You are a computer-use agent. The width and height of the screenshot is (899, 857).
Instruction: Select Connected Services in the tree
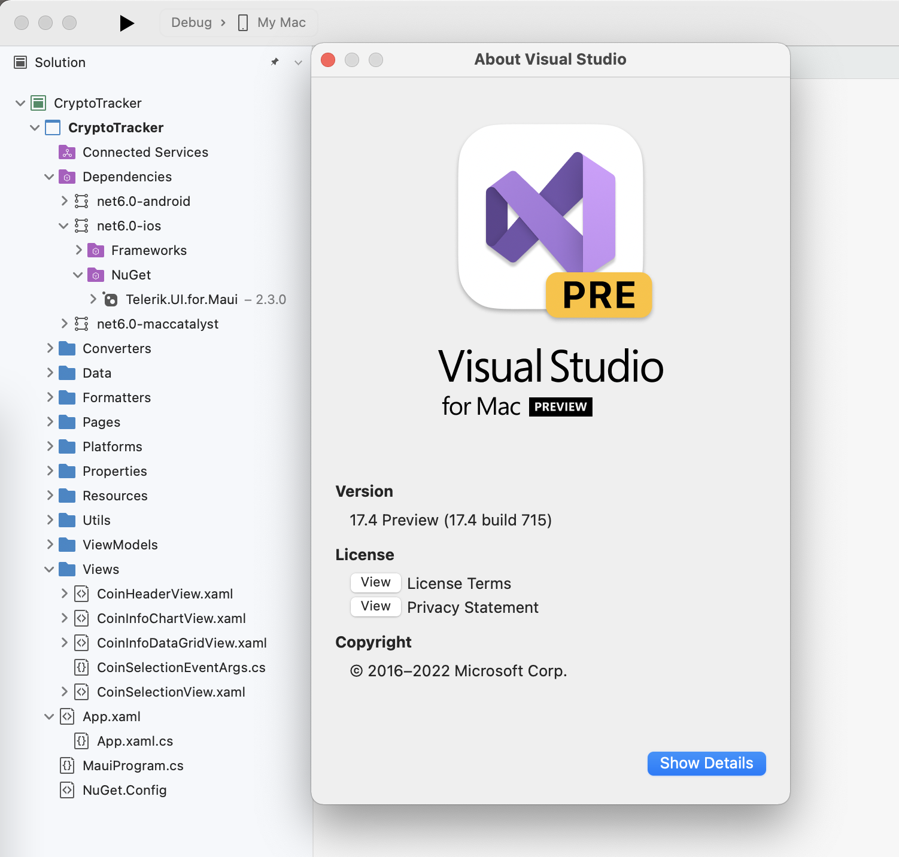tap(145, 152)
